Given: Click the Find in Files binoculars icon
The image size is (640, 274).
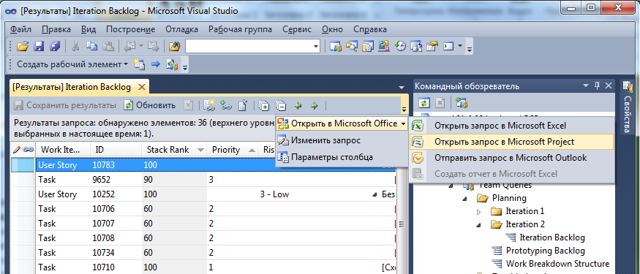Looking at the screenshot, I should click(175, 47).
